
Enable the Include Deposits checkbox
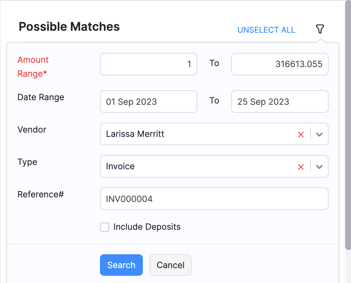pyautogui.click(x=105, y=227)
